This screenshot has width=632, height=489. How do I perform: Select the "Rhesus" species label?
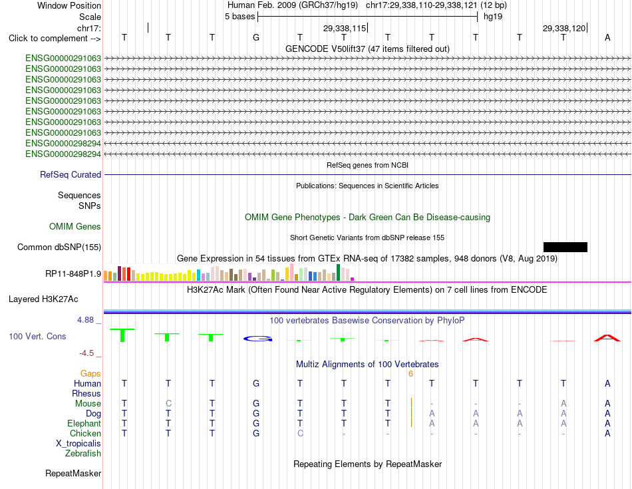[x=86, y=393]
